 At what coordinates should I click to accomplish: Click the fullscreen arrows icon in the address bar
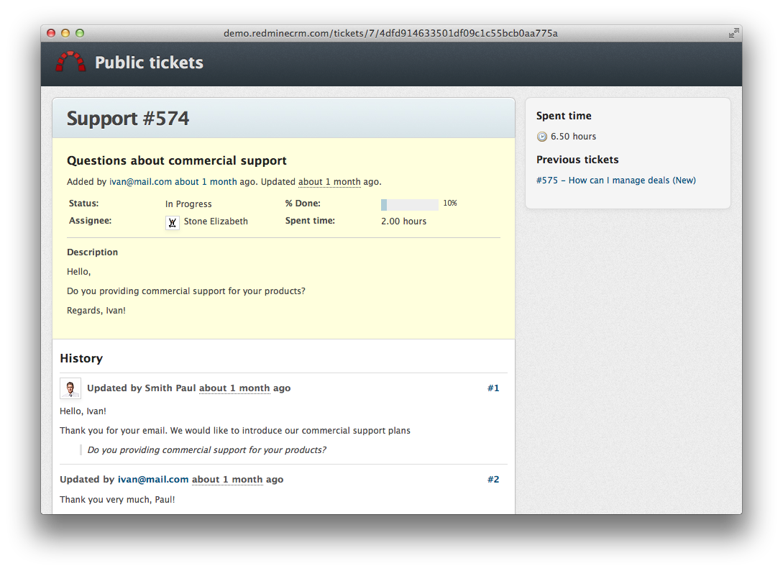733,33
